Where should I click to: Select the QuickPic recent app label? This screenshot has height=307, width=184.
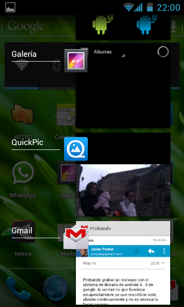point(27,142)
